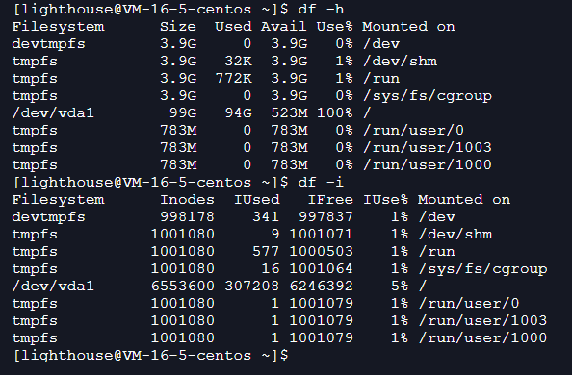Image resolution: width=572 pixels, height=375 pixels.
Task: Click the 772K used value for /run
Action: tap(234, 78)
